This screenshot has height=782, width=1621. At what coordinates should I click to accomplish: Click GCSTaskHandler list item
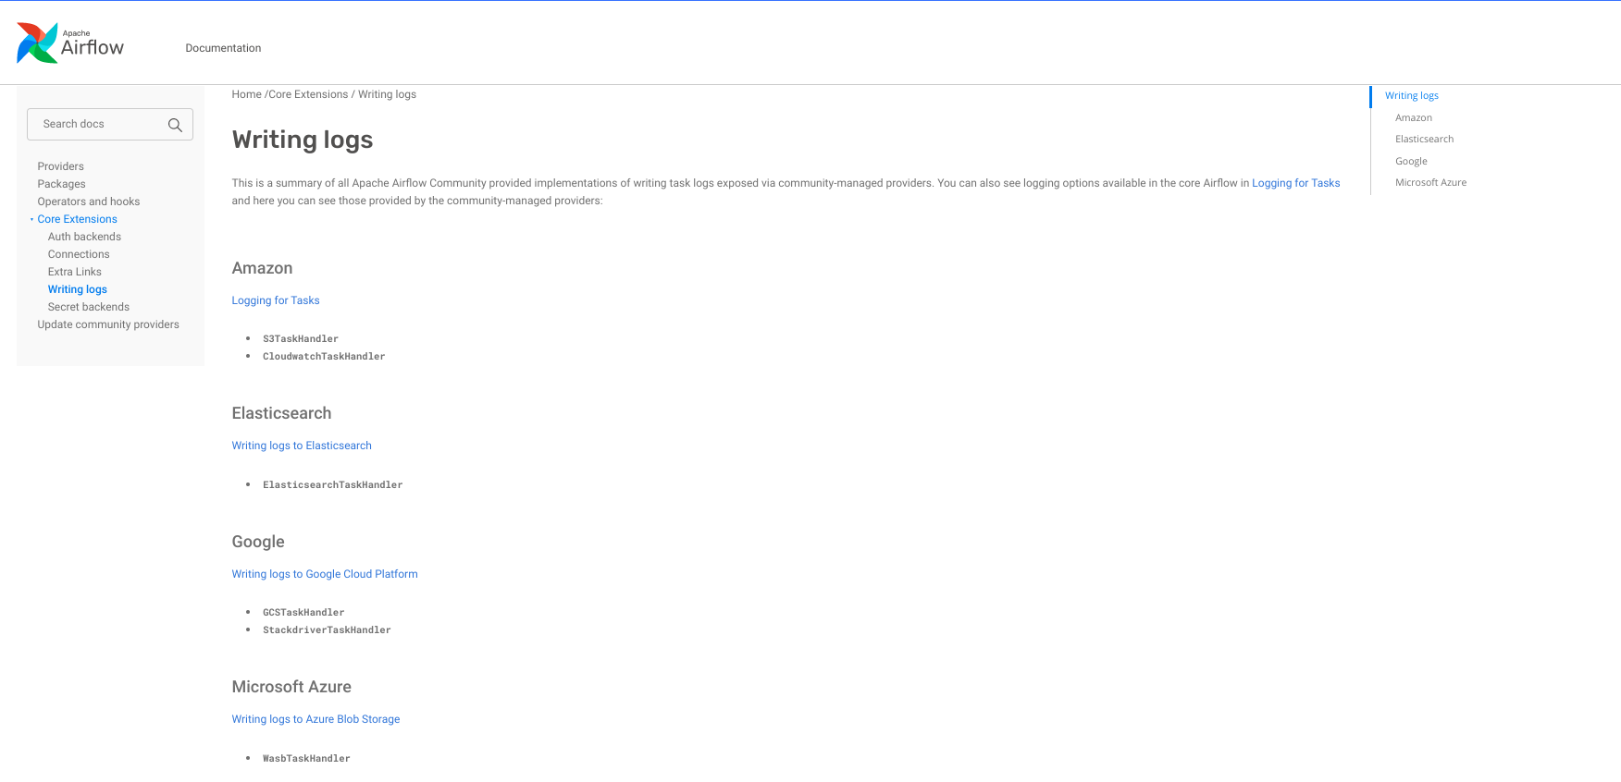(303, 613)
